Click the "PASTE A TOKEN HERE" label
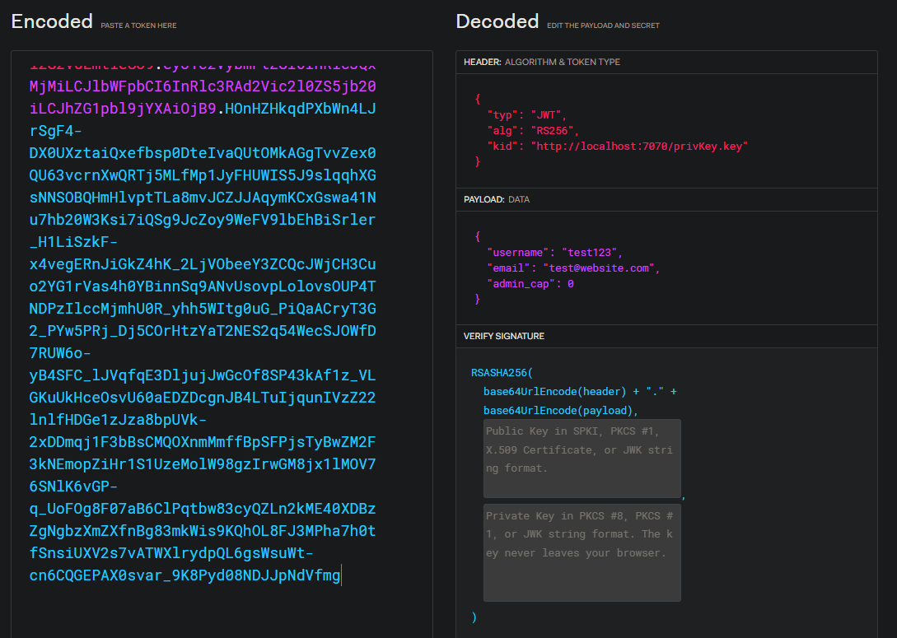Screen dimensions: 897x638 click(x=138, y=26)
